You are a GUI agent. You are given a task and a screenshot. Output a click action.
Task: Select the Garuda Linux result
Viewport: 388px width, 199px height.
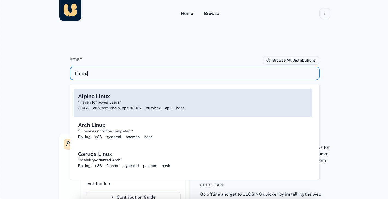point(193,161)
